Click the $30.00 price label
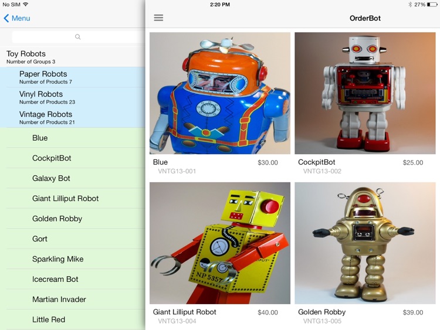The height and width of the screenshot is (330, 440). [x=268, y=162]
